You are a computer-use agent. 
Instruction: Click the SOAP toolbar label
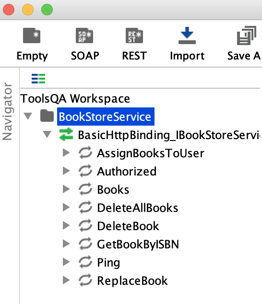(85, 56)
